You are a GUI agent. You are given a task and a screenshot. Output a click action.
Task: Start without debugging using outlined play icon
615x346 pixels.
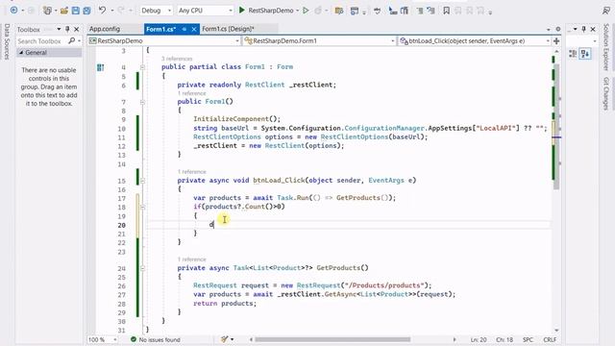[x=306, y=11]
